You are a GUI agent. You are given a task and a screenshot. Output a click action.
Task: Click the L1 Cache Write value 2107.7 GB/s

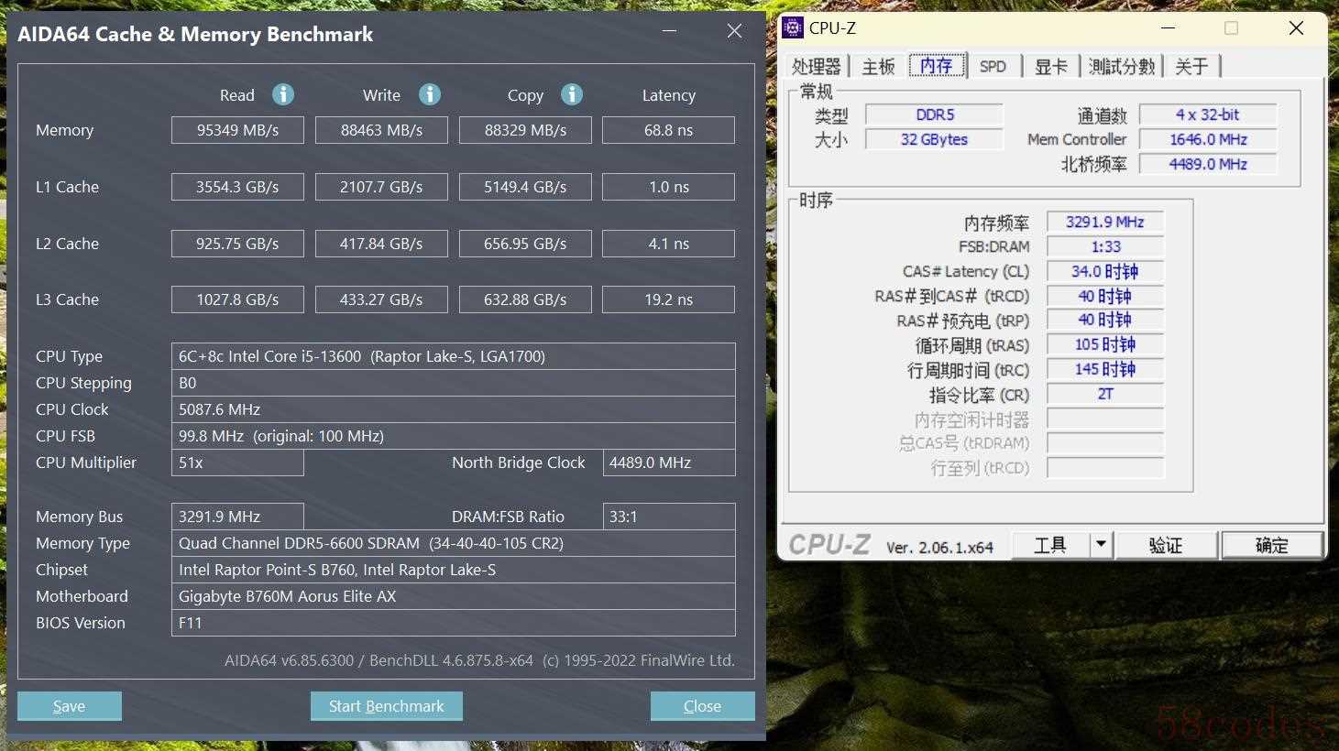(381, 187)
